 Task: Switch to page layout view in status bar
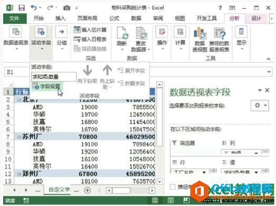click(x=171, y=200)
